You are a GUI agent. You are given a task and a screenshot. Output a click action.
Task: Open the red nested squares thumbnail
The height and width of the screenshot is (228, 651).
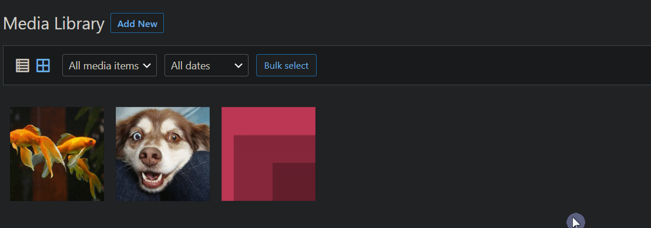269,154
